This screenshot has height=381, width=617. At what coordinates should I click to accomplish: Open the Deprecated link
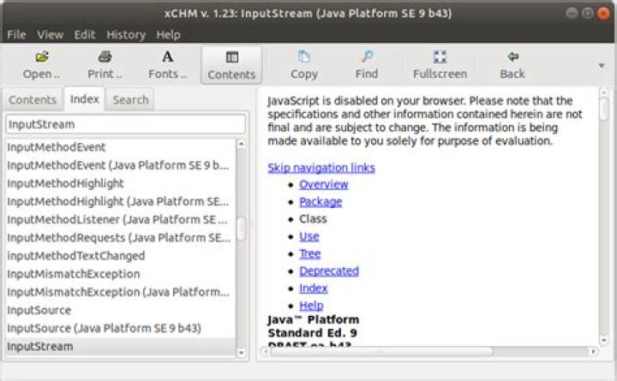(x=329, y=271)
